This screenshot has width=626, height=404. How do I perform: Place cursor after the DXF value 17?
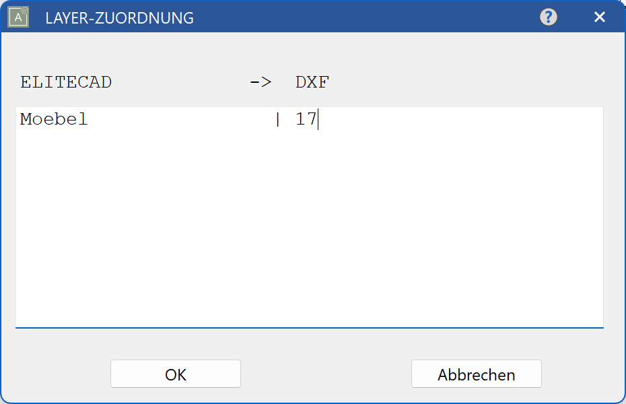[320, 119]
